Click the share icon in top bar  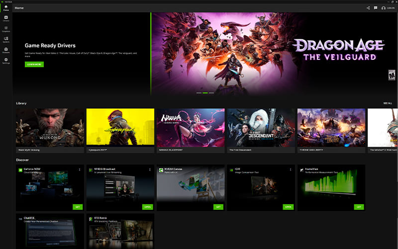(368, 8)
